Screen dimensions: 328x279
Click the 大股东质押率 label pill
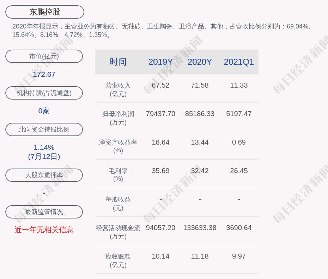click(44, 175)
